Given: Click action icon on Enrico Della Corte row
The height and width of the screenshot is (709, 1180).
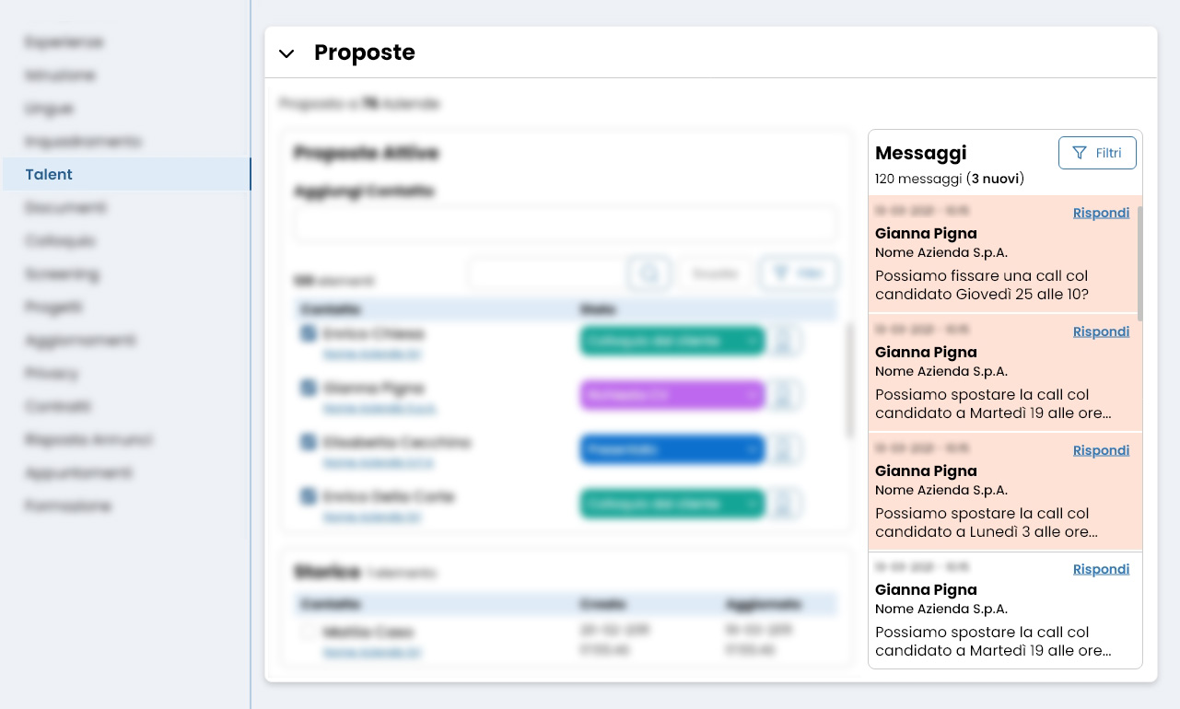Looking at the screenshot, I should [784, 504].
